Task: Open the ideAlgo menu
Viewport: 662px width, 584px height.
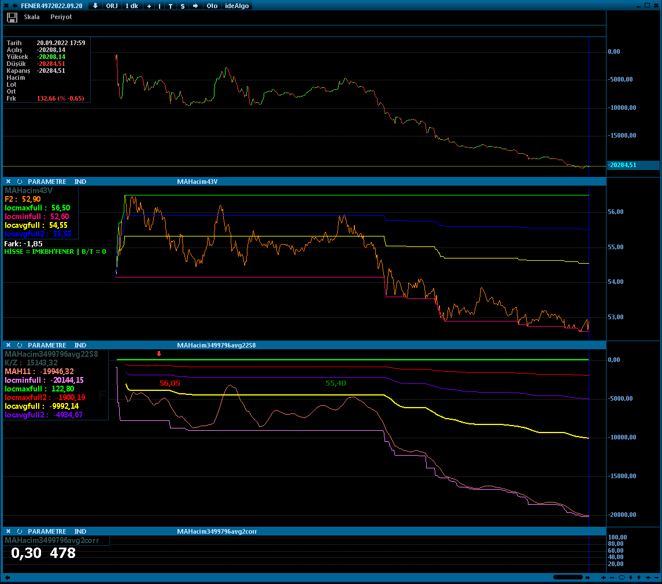Action: tap(237, 6)
